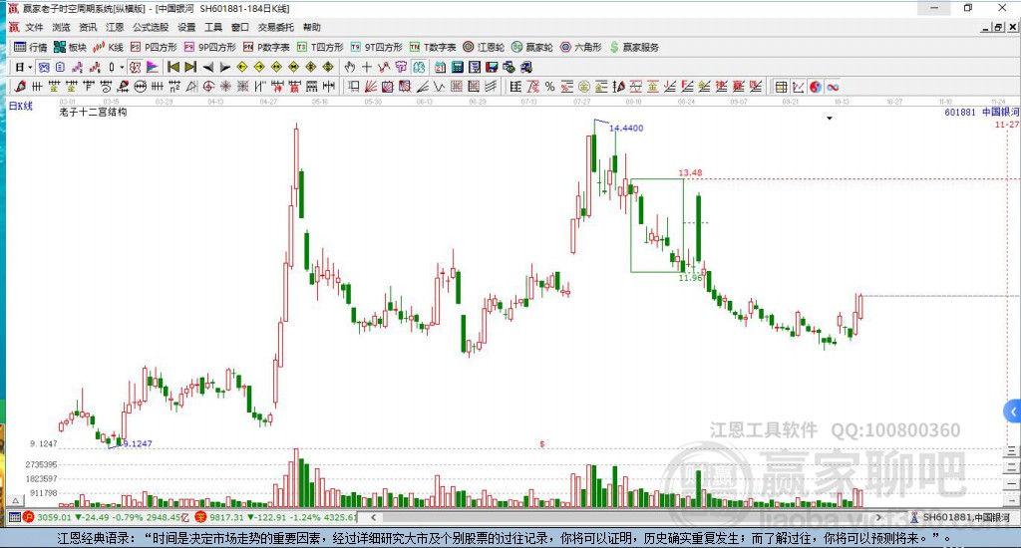1021x548 pixels.
Task: Restore the inner chart window
Action: coord(998,27)
